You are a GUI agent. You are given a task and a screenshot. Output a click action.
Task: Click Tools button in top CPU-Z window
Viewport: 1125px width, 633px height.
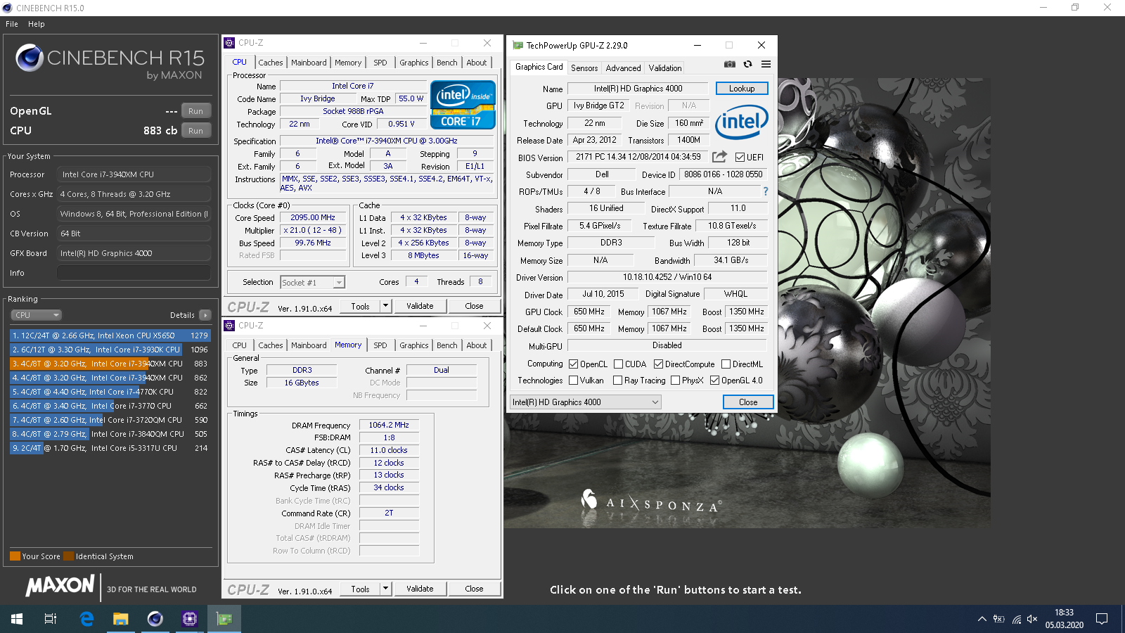pyautogui.click(x=360, y=306)
